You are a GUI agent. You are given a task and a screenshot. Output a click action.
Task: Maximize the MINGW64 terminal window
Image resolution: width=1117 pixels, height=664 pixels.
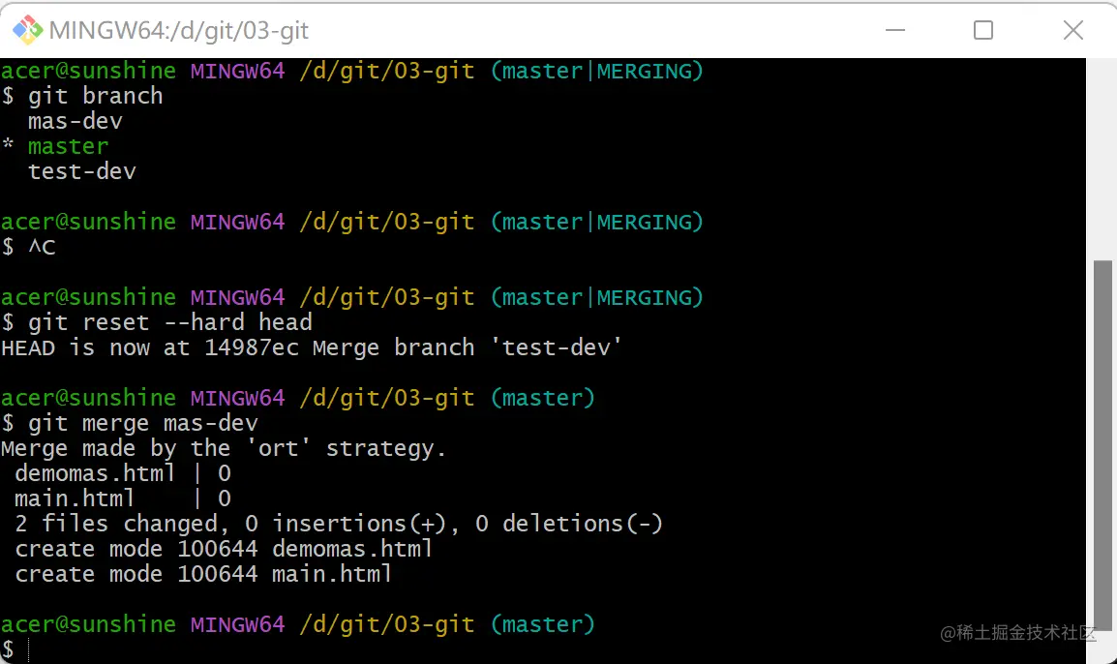click(x=983, y=30)
